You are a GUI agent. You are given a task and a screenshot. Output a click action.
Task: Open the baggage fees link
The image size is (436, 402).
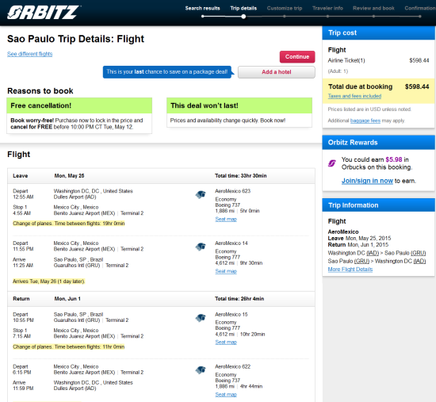point(365,121)
